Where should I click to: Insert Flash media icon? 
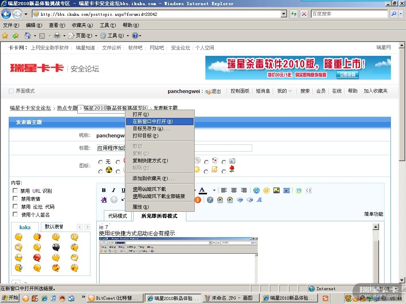pyautogui.click(x=210, y=200)
